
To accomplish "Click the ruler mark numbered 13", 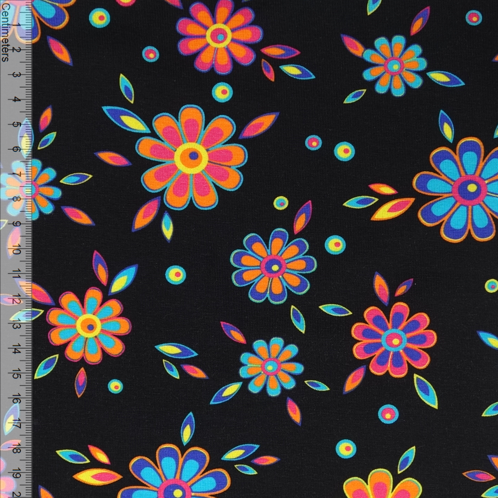I will [16, 324].
